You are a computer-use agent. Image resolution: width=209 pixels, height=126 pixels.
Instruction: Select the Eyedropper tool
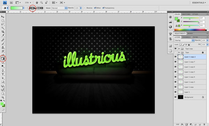point(3,36)
